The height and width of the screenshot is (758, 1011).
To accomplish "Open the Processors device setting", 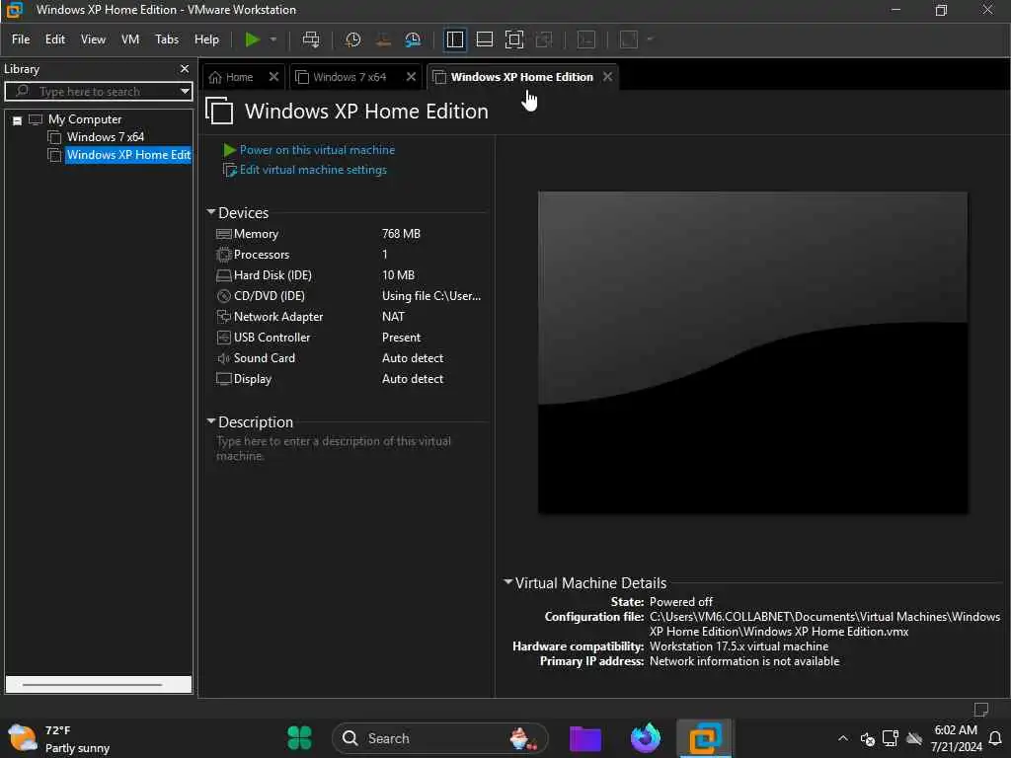I will [261, 255].
